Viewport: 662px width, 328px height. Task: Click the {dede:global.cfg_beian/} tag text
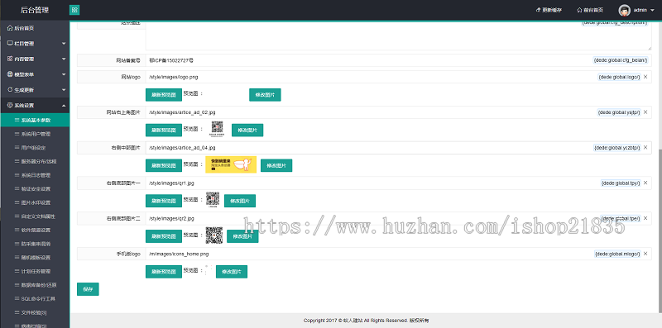point(620,60)
